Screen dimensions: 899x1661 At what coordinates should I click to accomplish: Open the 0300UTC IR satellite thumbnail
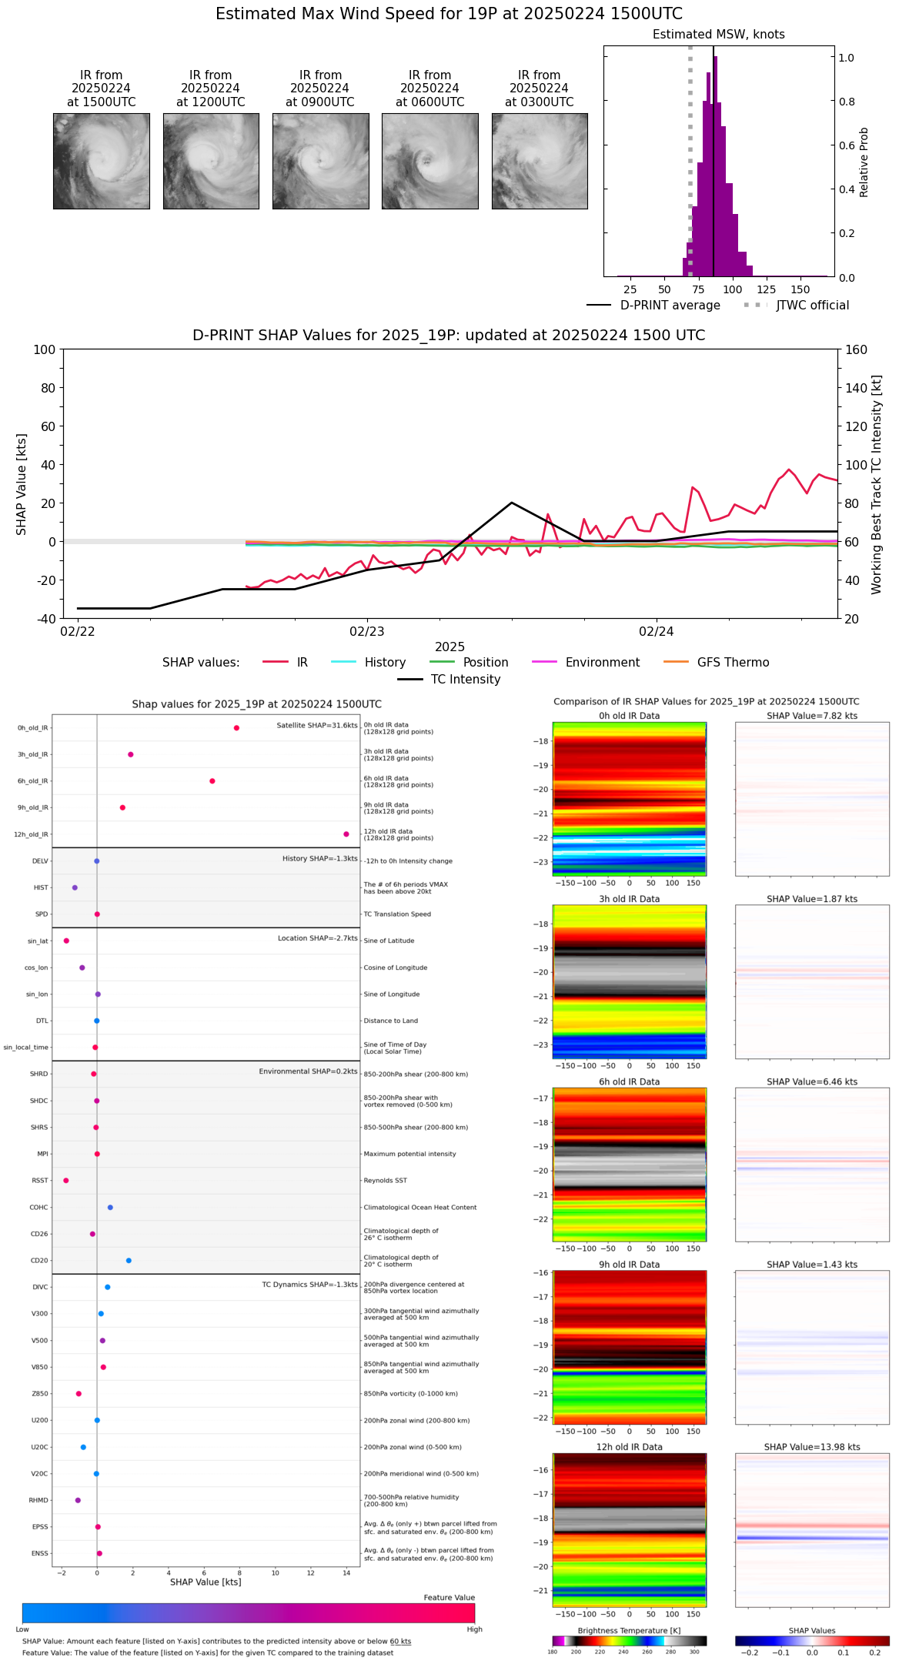pos(540,161)
